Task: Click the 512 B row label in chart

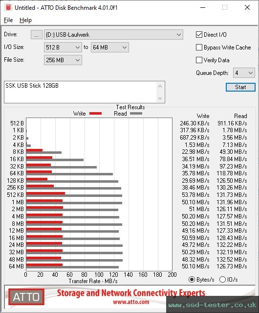Action: [x=17, y=123]
